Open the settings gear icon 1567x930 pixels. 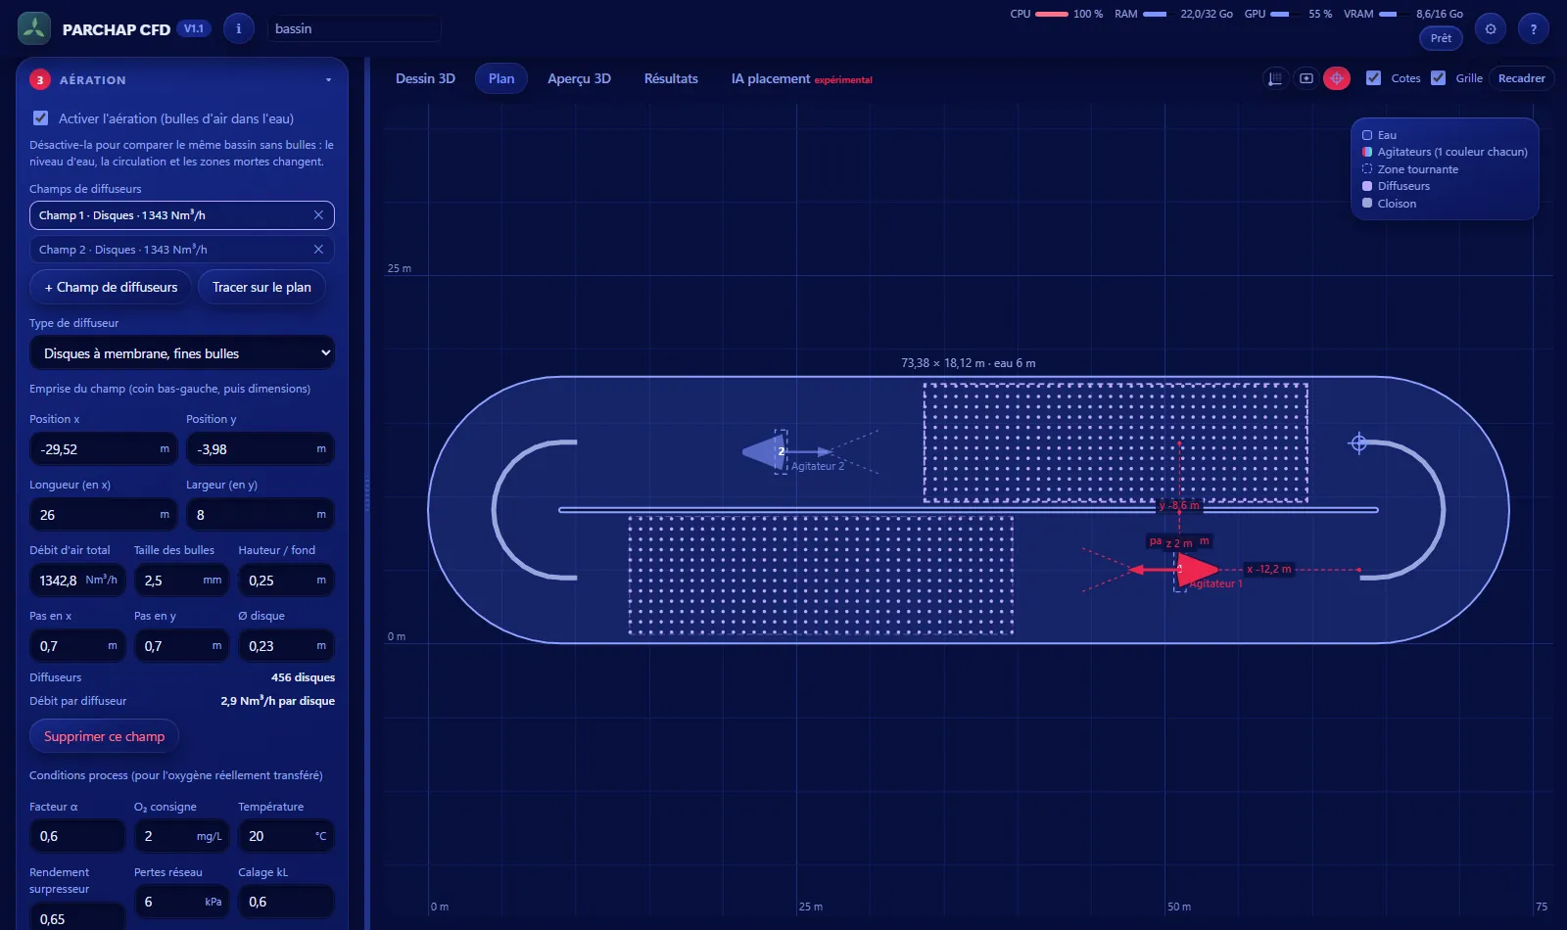[x=1491, y=28]
